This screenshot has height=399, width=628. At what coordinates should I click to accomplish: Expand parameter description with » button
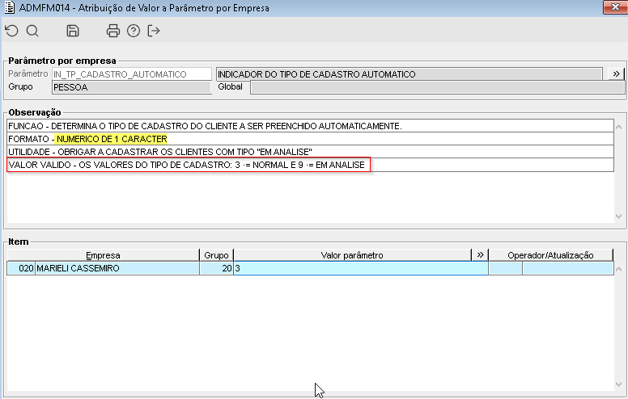(616, 74)
